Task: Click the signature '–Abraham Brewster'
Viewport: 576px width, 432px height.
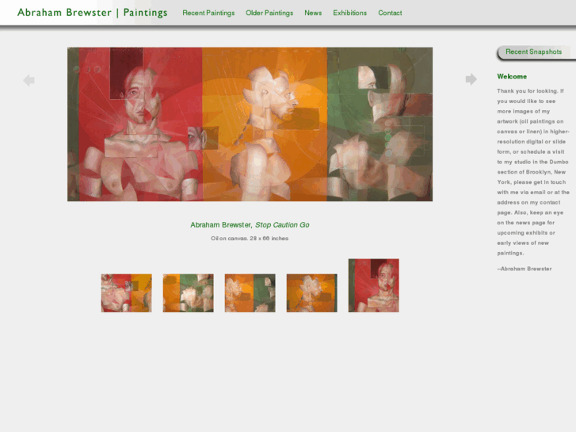Action: pyautogui.click(x=525, y=269)
